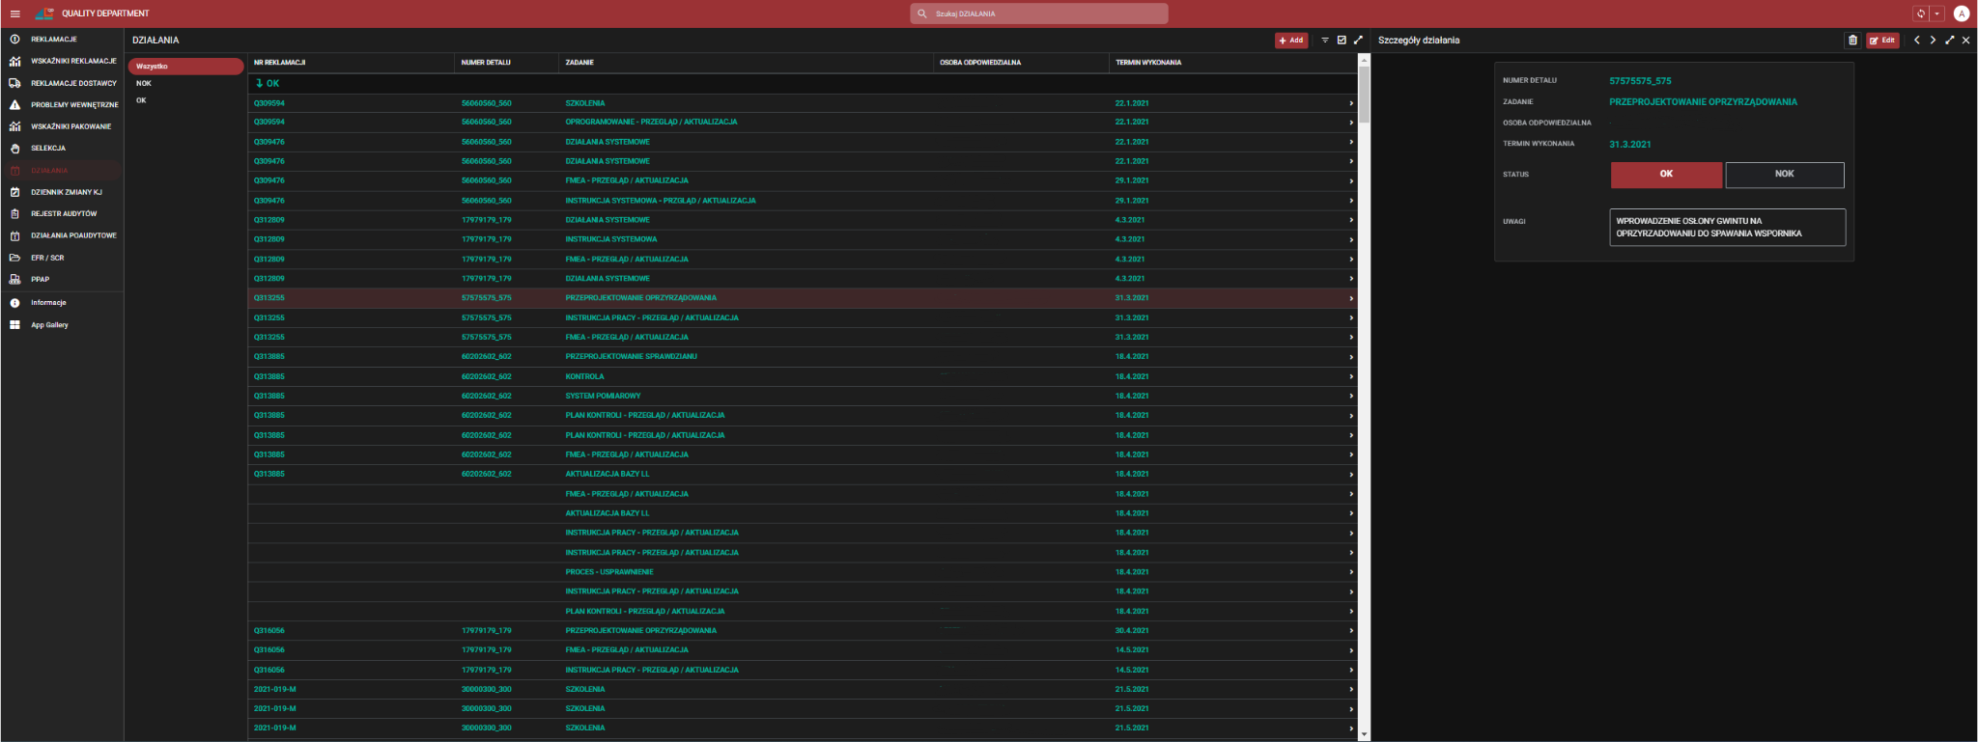Open the hamburger navigation menu
The width and height of the screenshot is (1978, 742).
[x=14, y=14]
